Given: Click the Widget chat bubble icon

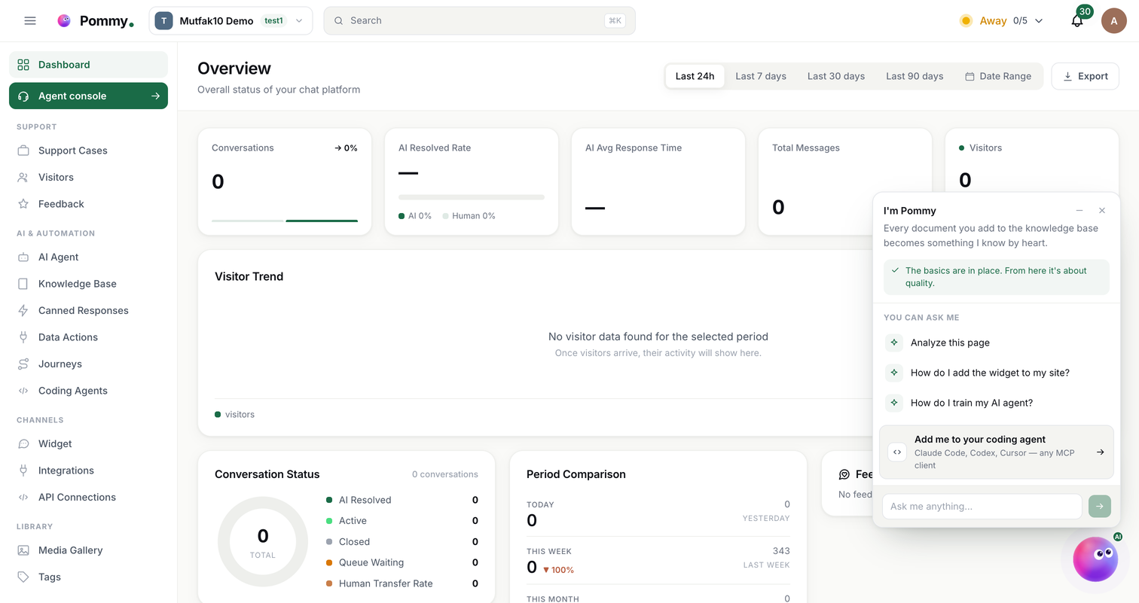Looking at the screenshot, I should point(23,444).
